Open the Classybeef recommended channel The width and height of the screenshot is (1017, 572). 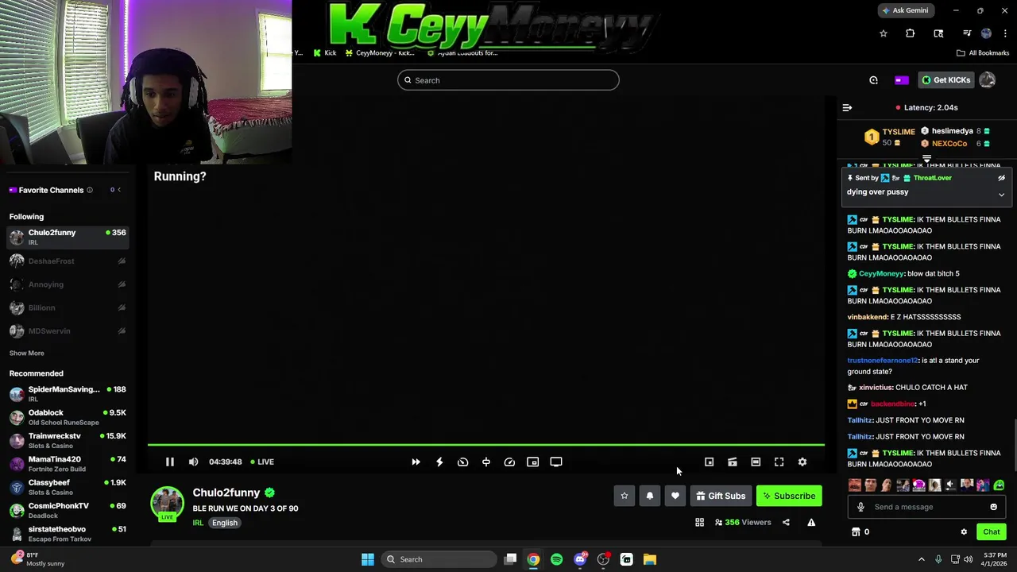[68, 487]
